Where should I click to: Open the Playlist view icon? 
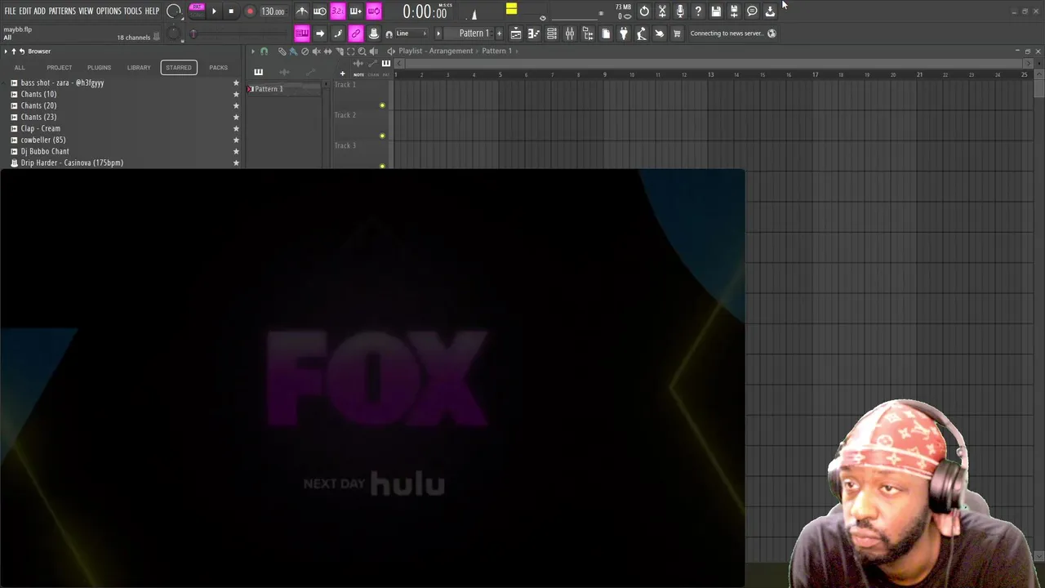516,33
